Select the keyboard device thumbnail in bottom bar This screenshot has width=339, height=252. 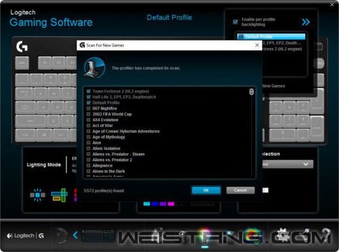click(x=98, y=235)
